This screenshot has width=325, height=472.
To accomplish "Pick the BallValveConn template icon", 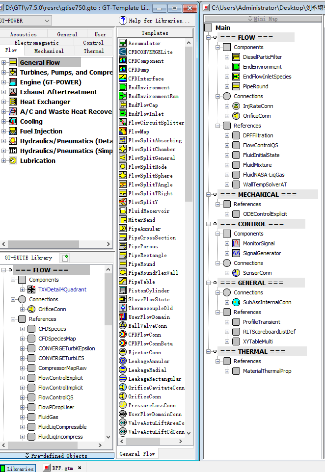I will pyautogui.click(x=123, y=325).
